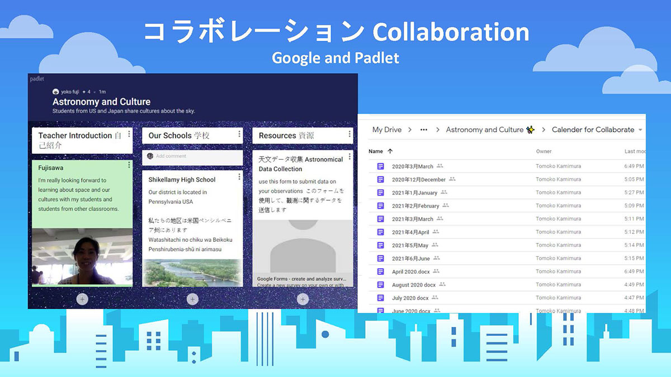Click the Fujisawa post heading

(51, 168)
